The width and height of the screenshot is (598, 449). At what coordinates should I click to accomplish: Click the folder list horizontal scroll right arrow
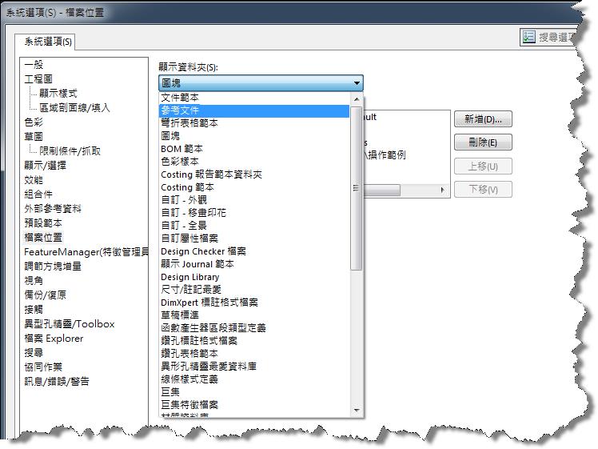point(444,190)
